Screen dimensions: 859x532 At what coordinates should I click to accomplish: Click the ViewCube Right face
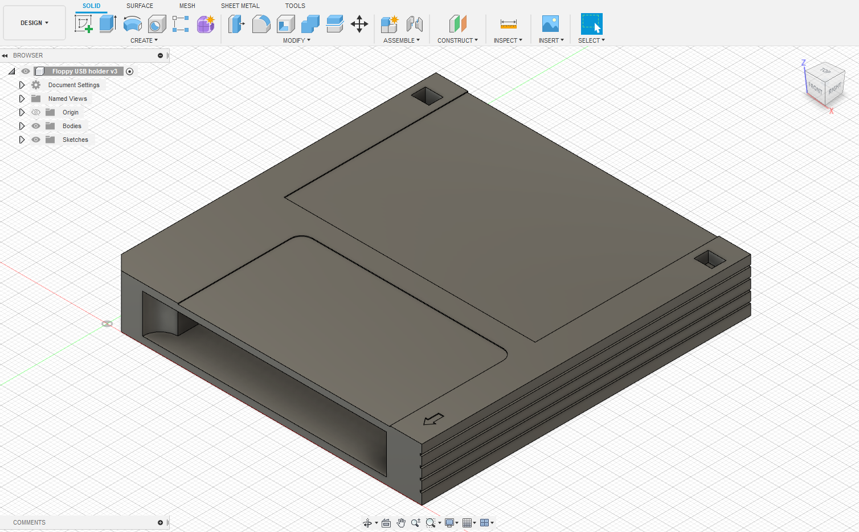[x=835, y=88]
